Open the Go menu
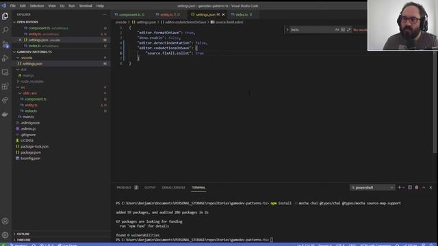Viewport: 438px width, 246px height. 62,6
